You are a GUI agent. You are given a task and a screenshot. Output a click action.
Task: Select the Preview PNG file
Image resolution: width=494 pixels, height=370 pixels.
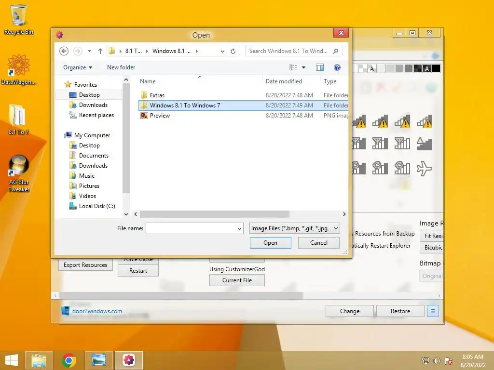click(x=243, y=116)
